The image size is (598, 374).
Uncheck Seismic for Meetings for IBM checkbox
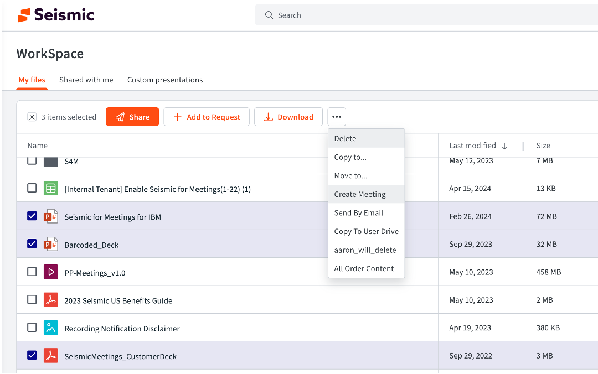click(x=32, y=216)
